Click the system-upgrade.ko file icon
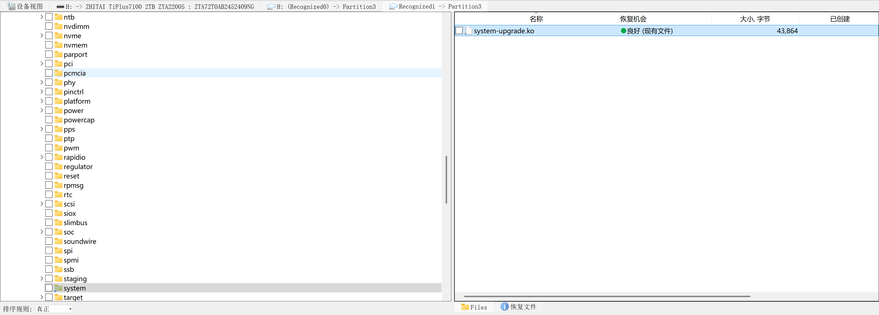The height and width of the screenshot is (315, 879). tap(468, 31)
